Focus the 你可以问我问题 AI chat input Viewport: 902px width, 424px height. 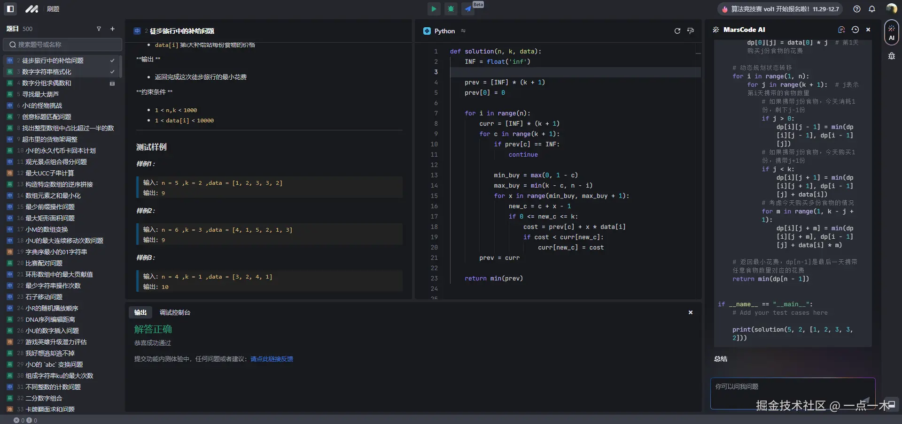click(x=793, y=394)
